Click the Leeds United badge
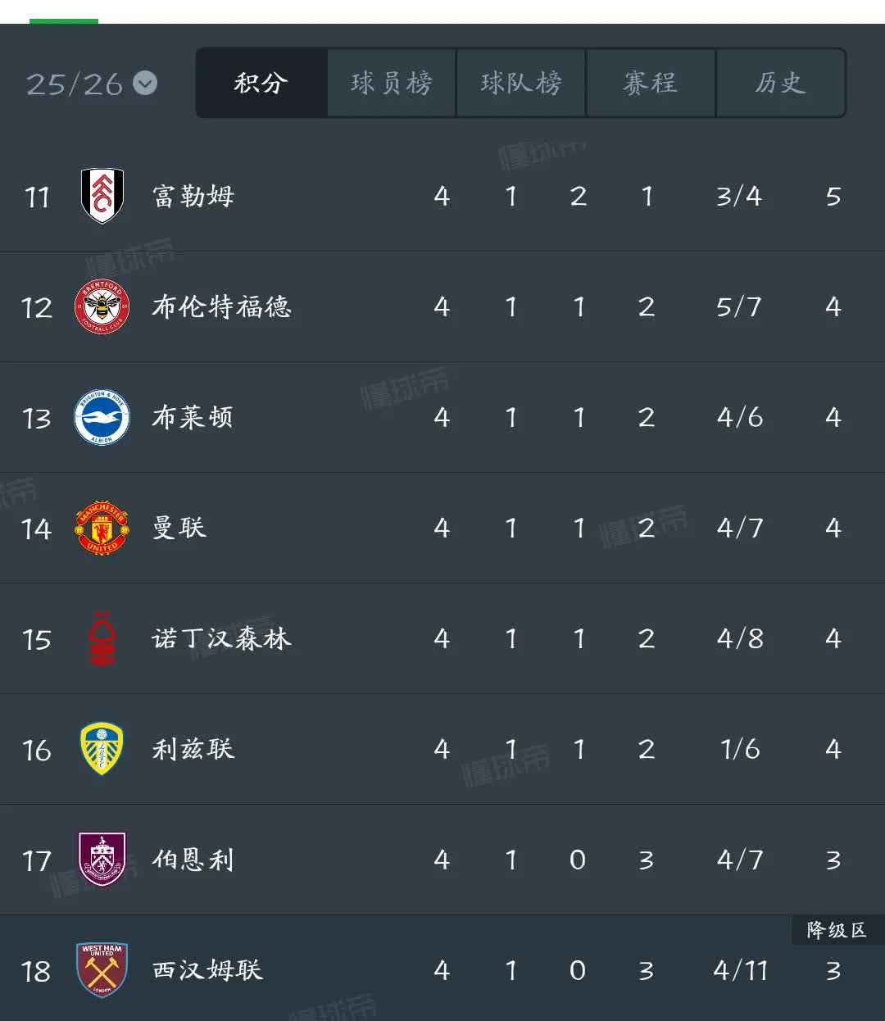Viewport: 885px width, 1021px height. (102, 749)
